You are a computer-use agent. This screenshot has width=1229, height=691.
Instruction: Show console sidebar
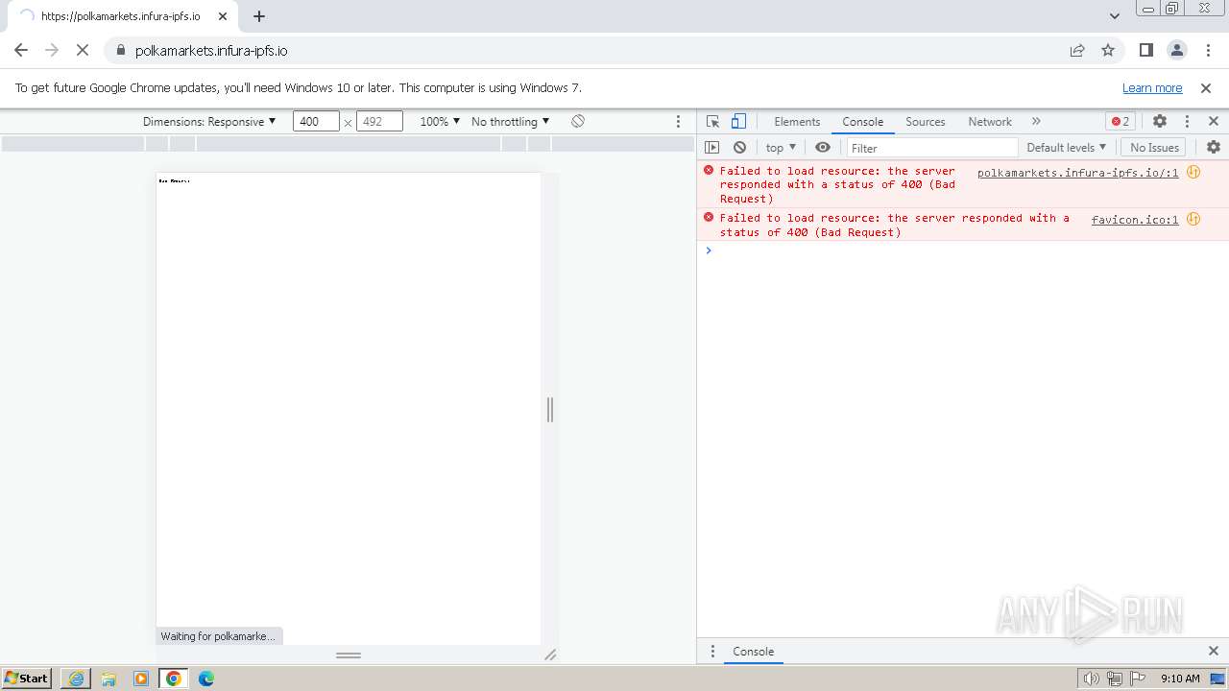click(x=711, y=147)
